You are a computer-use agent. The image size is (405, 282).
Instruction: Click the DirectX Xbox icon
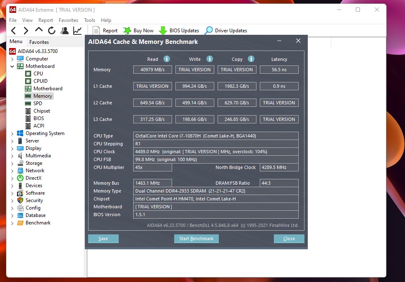point(20,178)
